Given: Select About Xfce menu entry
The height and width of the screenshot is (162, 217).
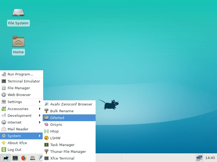Looking at the screenshot, I should click(21, 143).
